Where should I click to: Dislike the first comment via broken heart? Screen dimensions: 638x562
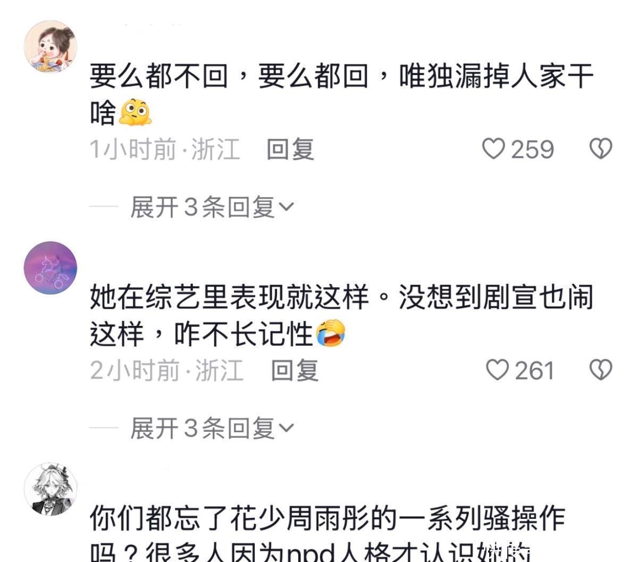601,149
